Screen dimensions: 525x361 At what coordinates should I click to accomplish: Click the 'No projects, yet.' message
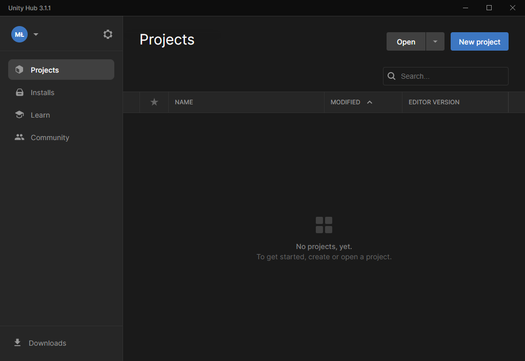324,246
